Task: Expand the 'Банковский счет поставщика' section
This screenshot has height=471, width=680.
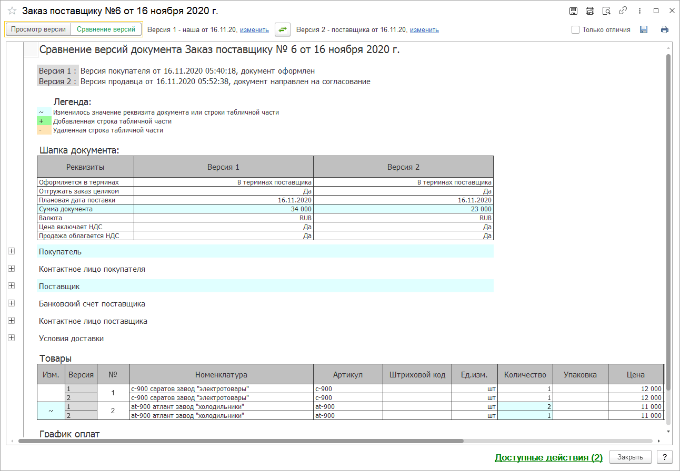Action: [x=12, y=303]
